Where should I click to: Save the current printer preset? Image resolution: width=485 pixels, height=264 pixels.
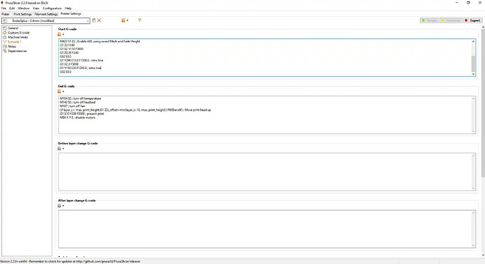tap(94, 20)
